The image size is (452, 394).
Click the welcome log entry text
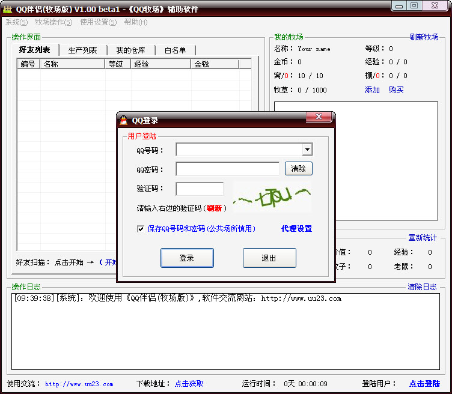(x=177, y=298)
